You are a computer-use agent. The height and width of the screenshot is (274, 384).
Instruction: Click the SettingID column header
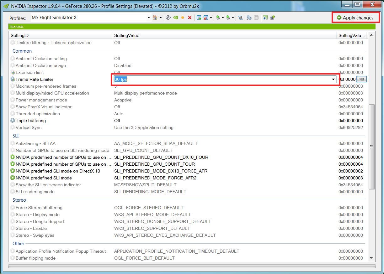[61, 35]
